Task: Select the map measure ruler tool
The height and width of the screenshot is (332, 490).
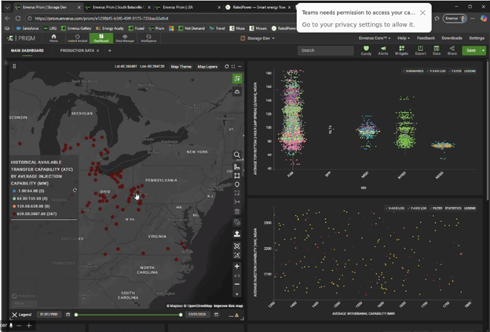Action: 237,166
